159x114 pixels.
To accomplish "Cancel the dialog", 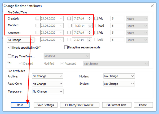I will [143, 105].
